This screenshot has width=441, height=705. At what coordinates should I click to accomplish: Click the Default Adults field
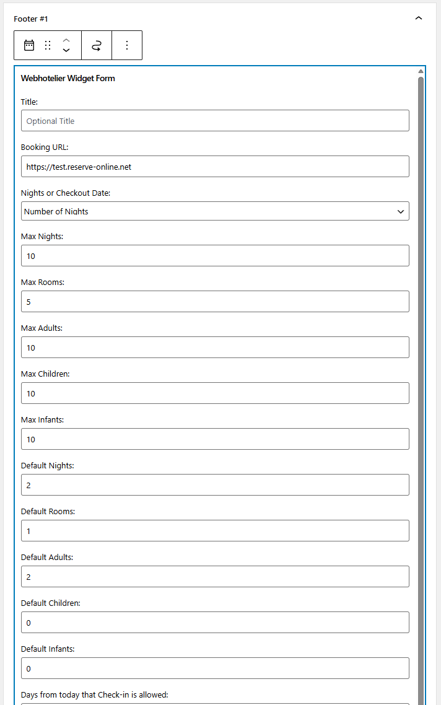pos(214,576)
